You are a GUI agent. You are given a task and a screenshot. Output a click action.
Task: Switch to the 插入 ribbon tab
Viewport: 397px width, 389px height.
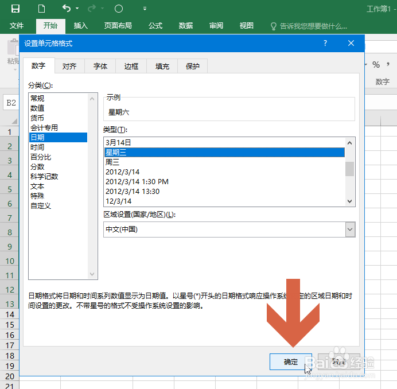click(x=80, y=26)
